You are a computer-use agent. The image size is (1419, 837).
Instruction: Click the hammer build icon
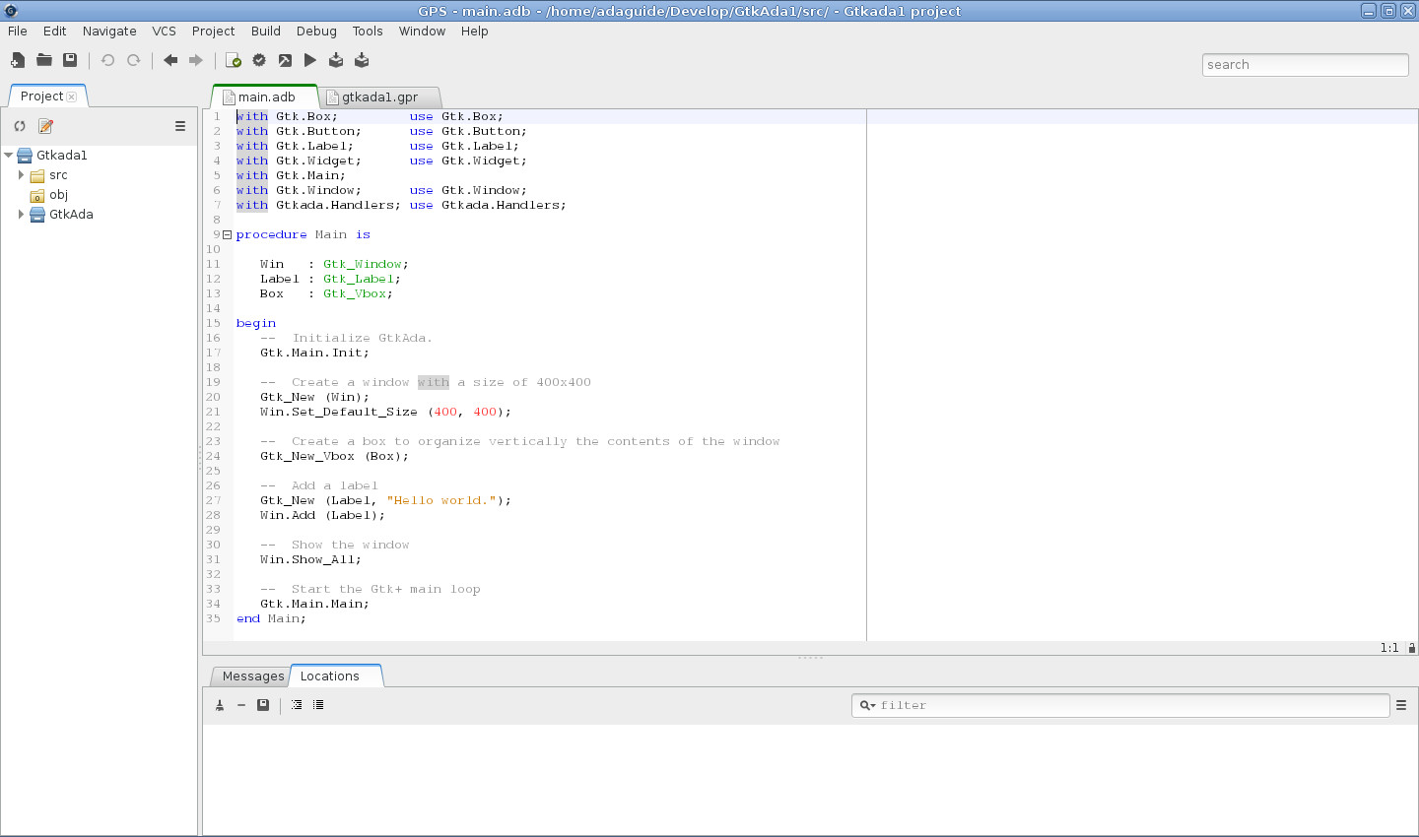[285, 61]
